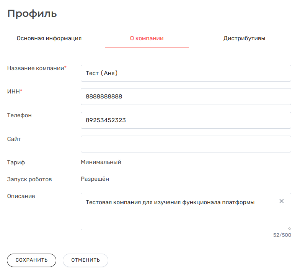Select the Телефон input field
Image resolution: width=300 pixels, height=272 pixels.
click(186, 120)
